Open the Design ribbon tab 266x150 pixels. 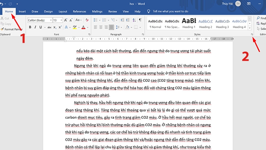[48, 11]
